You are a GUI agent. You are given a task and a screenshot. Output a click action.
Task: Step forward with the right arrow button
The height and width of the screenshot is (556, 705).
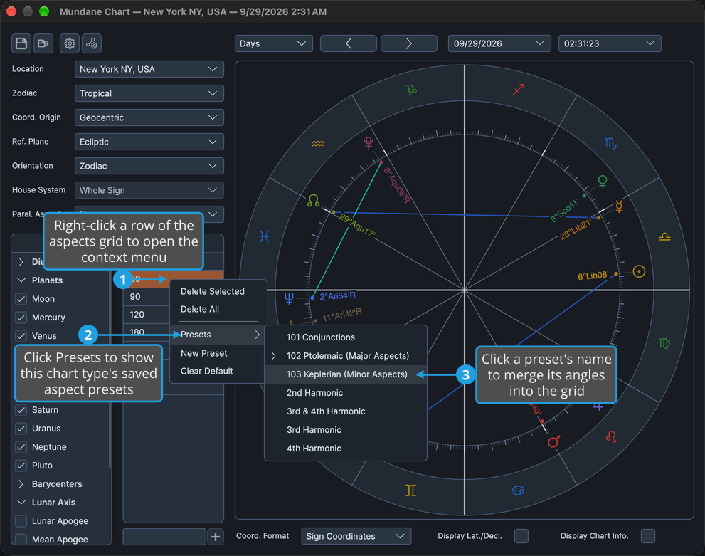[409, 43]
